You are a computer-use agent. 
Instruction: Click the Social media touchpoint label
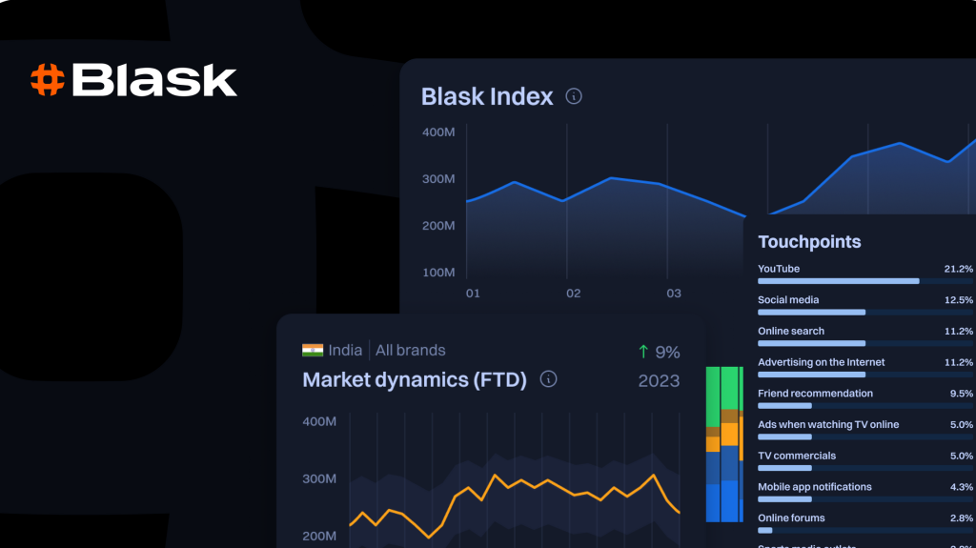(x=788, y=299)
